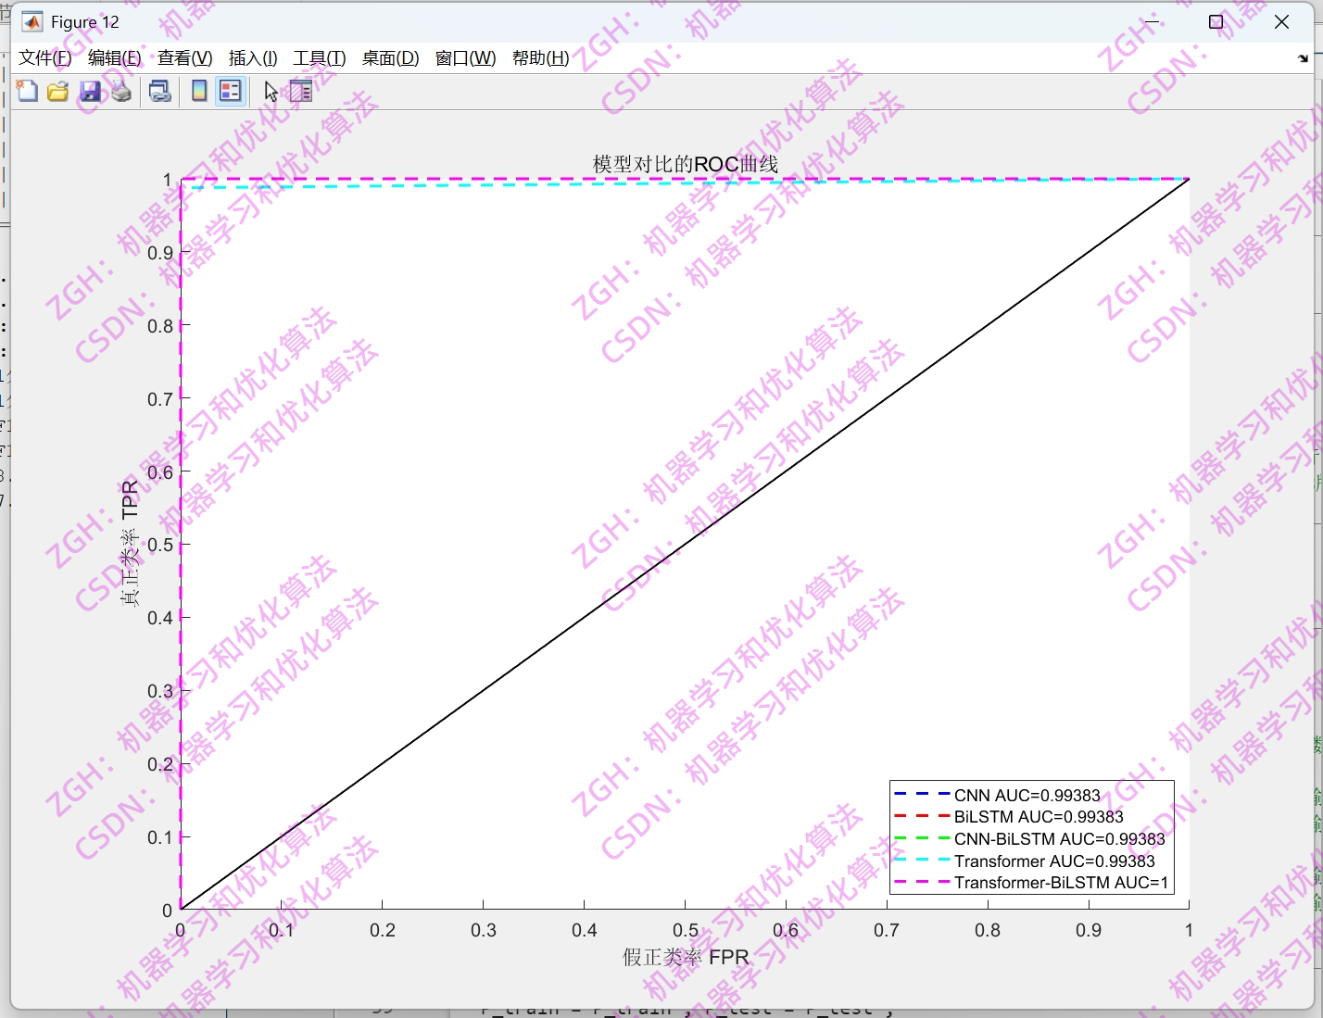Open the 帮助(H) menu
Image resolution: width=1323 pixels, height=1018 pixels.
tap(539, 57)
